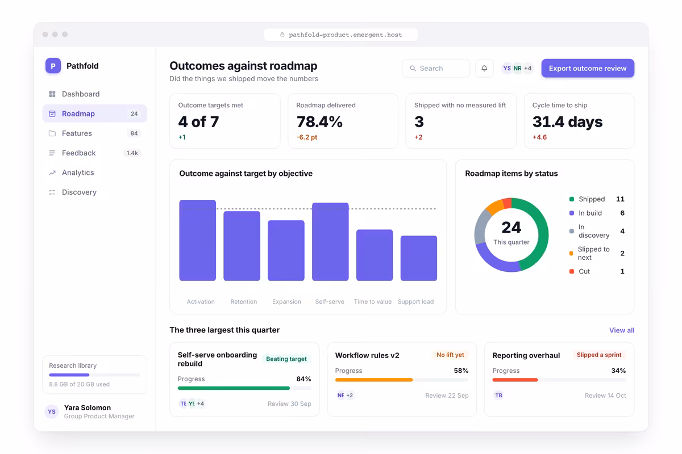The image size is (682, 454).
Task: Click +4 badge on Self-serve onboarding card
Action: pyautogui.click(x=200, y=403)
